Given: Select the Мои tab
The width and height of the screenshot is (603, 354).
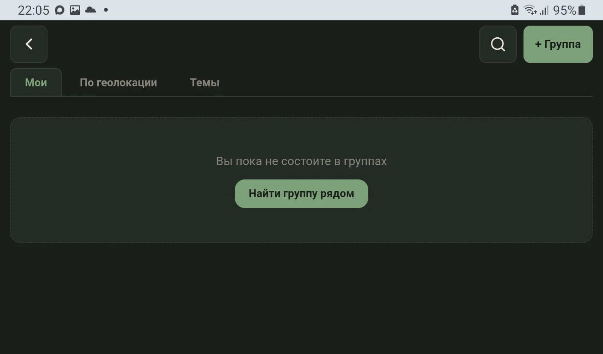Looking at the screenshot, I should pos(36,82).
